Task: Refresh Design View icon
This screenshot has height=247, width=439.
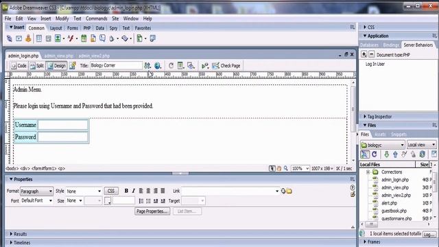Action: (x=171, y=66)
